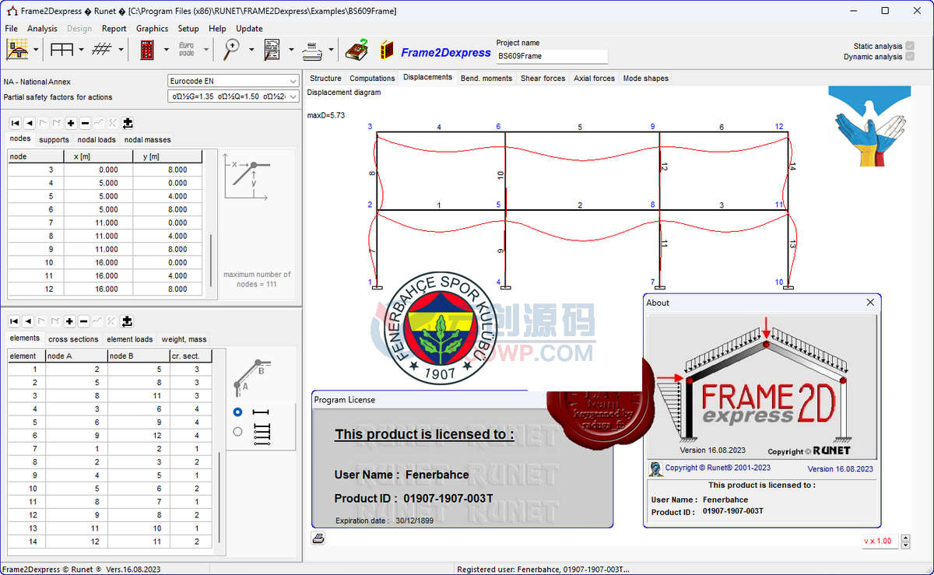Screen dimensions: 934x575
Task: Switch to the Bend. moments tab
Action: (486, 78)
